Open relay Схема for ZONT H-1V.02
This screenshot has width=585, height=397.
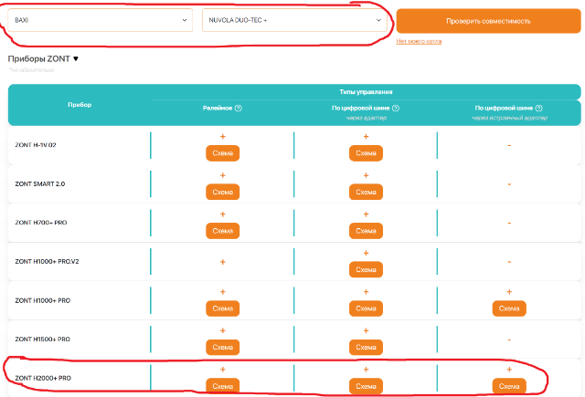click(222, 153)
